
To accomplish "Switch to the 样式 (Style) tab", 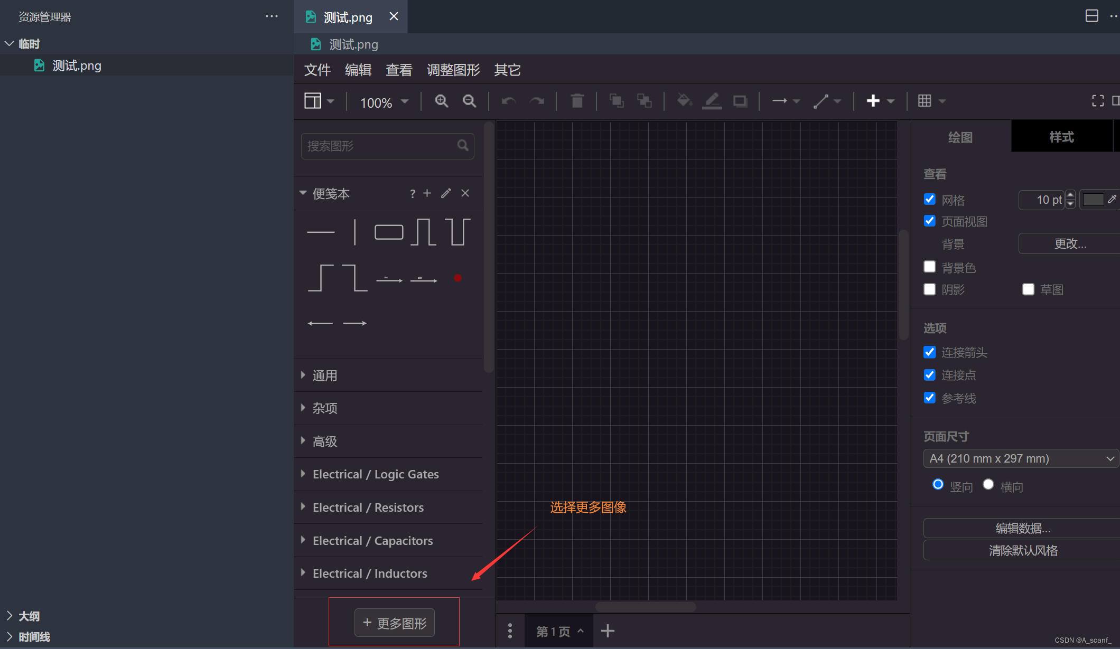I will [1061, 136].
